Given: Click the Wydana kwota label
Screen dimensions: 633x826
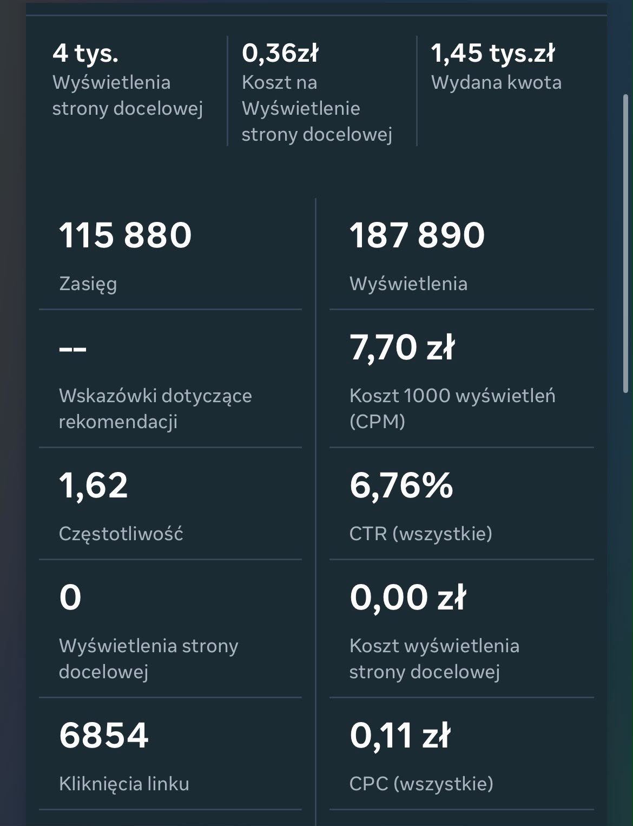Looking at the screenshot, I should (x=496, y=83).
